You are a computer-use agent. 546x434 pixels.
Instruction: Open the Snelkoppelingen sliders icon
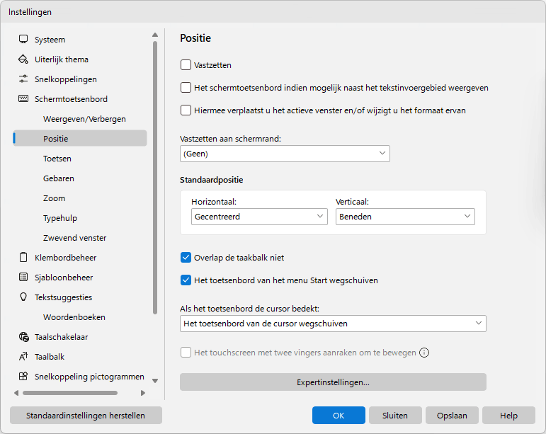click(x=23, y=79)
